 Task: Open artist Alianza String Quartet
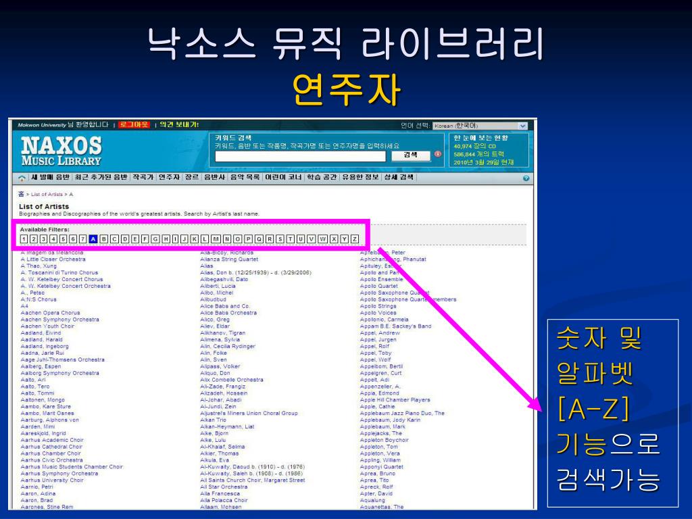tap(229, 259)
